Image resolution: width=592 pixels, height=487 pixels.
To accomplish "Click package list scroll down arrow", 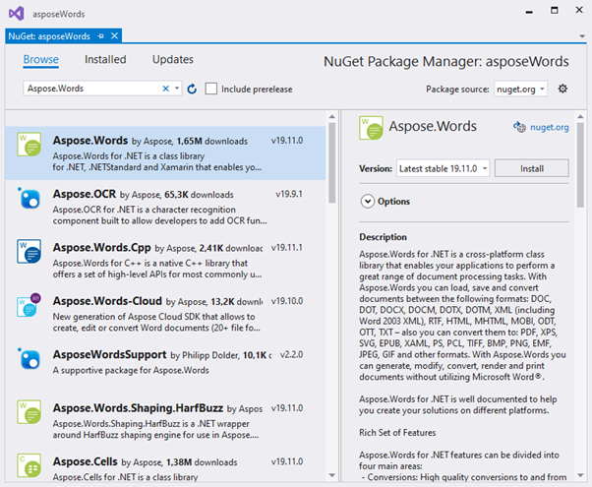I will click(331, 475).
